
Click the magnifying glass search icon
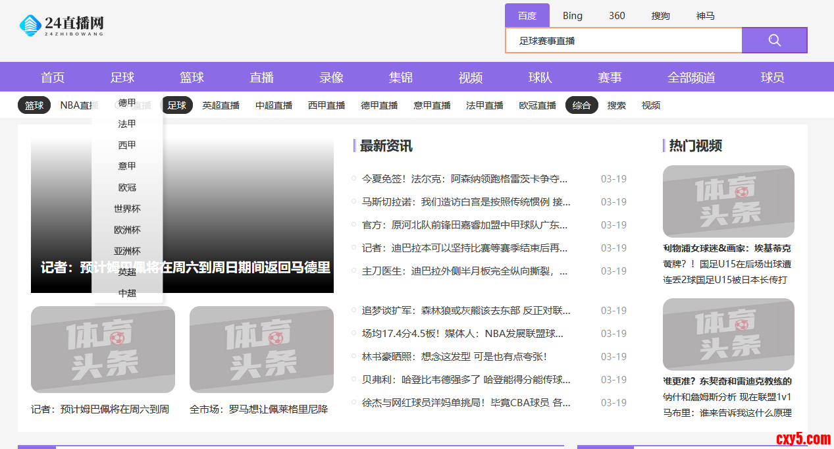(774, 40)
